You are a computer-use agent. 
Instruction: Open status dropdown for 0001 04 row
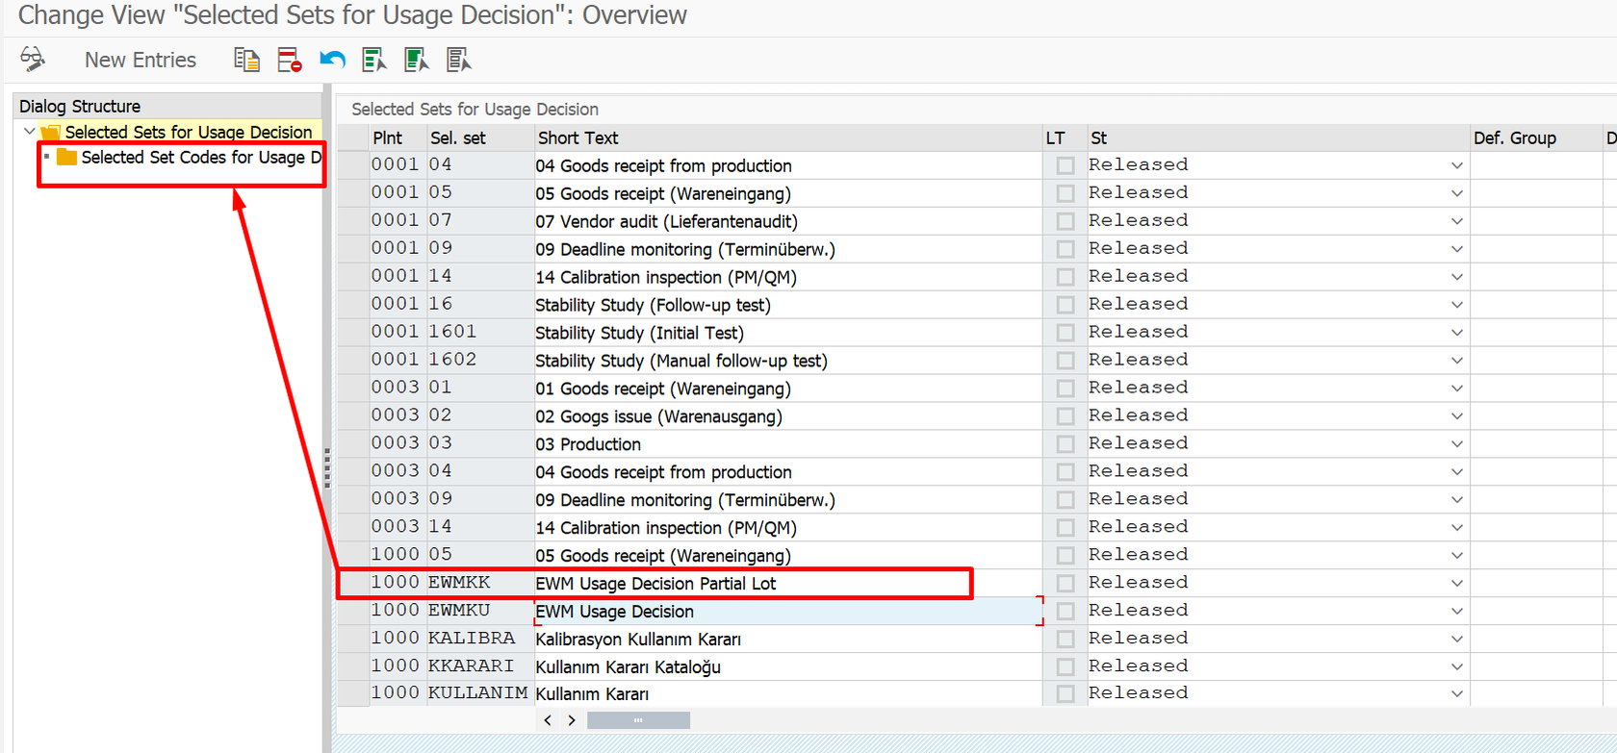1457,165
